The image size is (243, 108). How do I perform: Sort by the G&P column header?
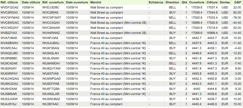(237, 3)
